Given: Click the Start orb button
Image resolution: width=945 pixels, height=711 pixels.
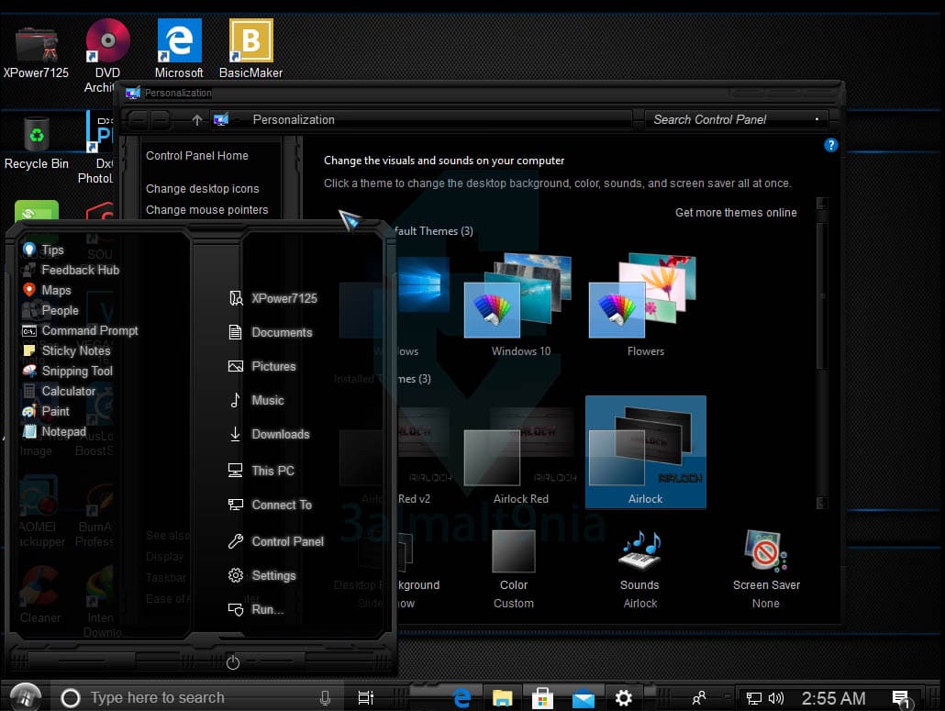Looking at the screenshot, I should tap(26, 698).
